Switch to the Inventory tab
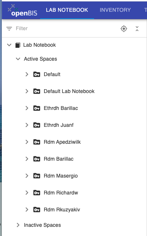Image resolution: width=147 pixels, height=236 pixels. pyautogui.click(x=115, y=10)
